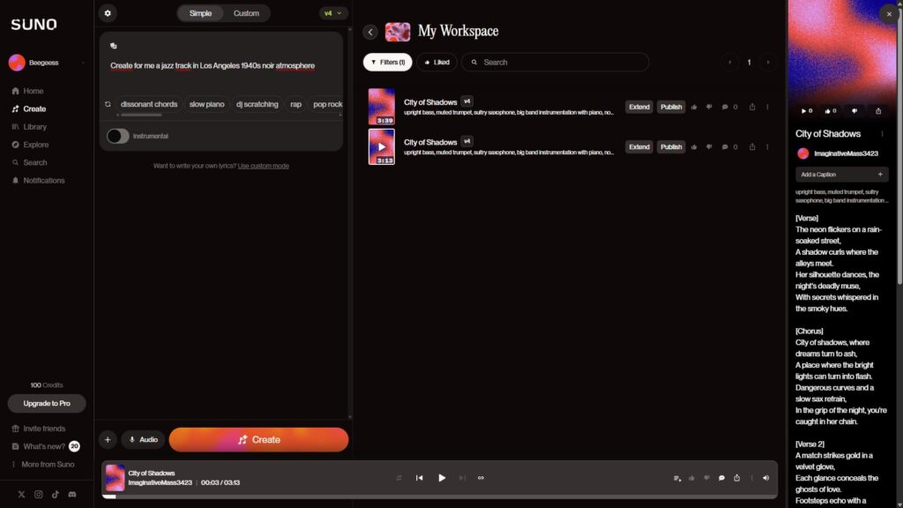
Task: Go to Library in the sidebar
Action: tap(35, 127)
